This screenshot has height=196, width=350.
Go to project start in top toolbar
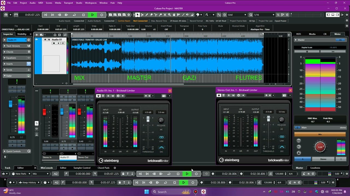[x=46, y=15]
